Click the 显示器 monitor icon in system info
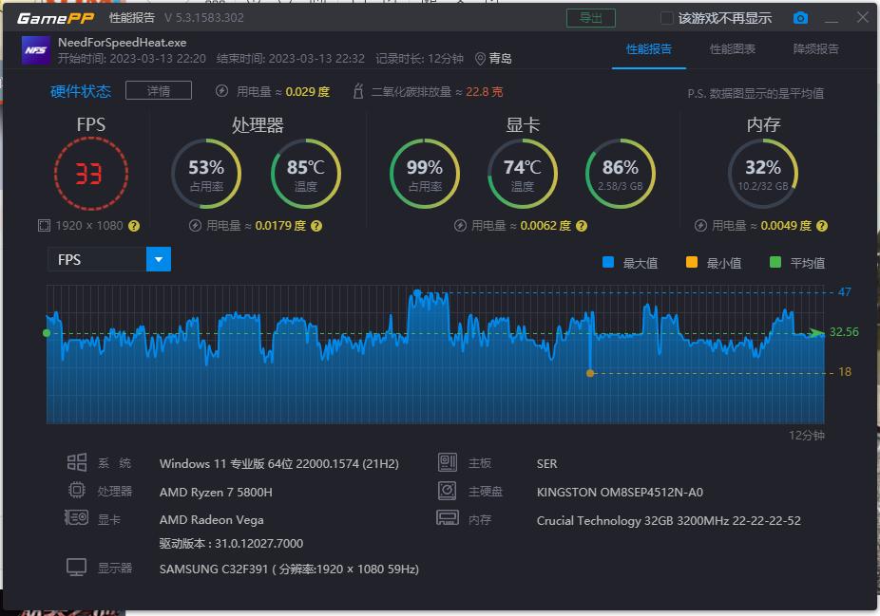 pyautogui.click(x=78, y=566)
